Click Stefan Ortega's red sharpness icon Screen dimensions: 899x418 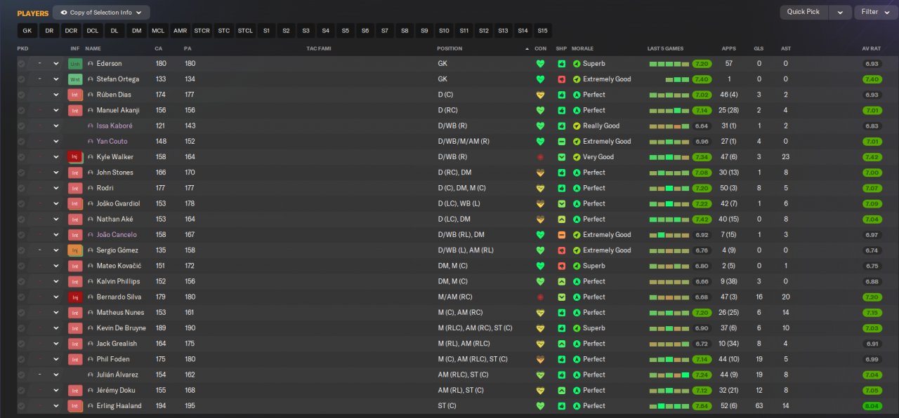(x=562, y=79)
